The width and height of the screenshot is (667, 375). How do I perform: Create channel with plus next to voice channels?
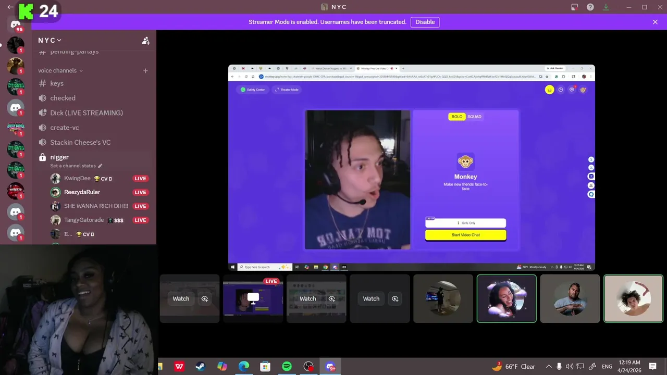[x=145, y=71]
